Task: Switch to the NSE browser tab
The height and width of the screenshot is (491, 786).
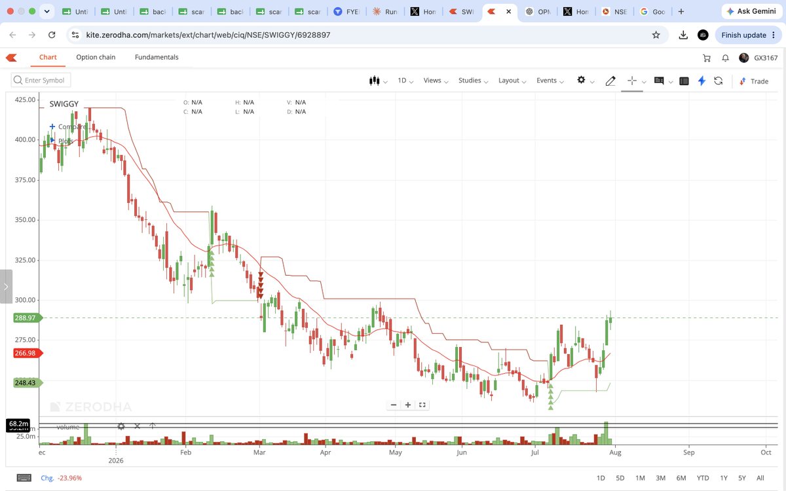Action: (614, 12)
